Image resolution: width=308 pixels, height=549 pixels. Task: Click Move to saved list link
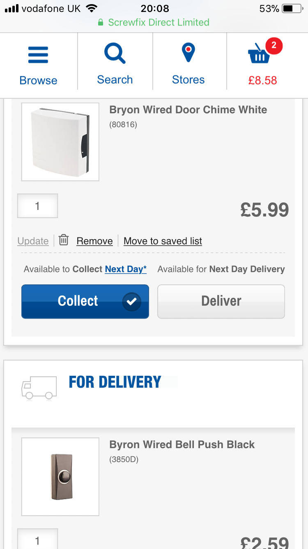click(x=163, y=241)
